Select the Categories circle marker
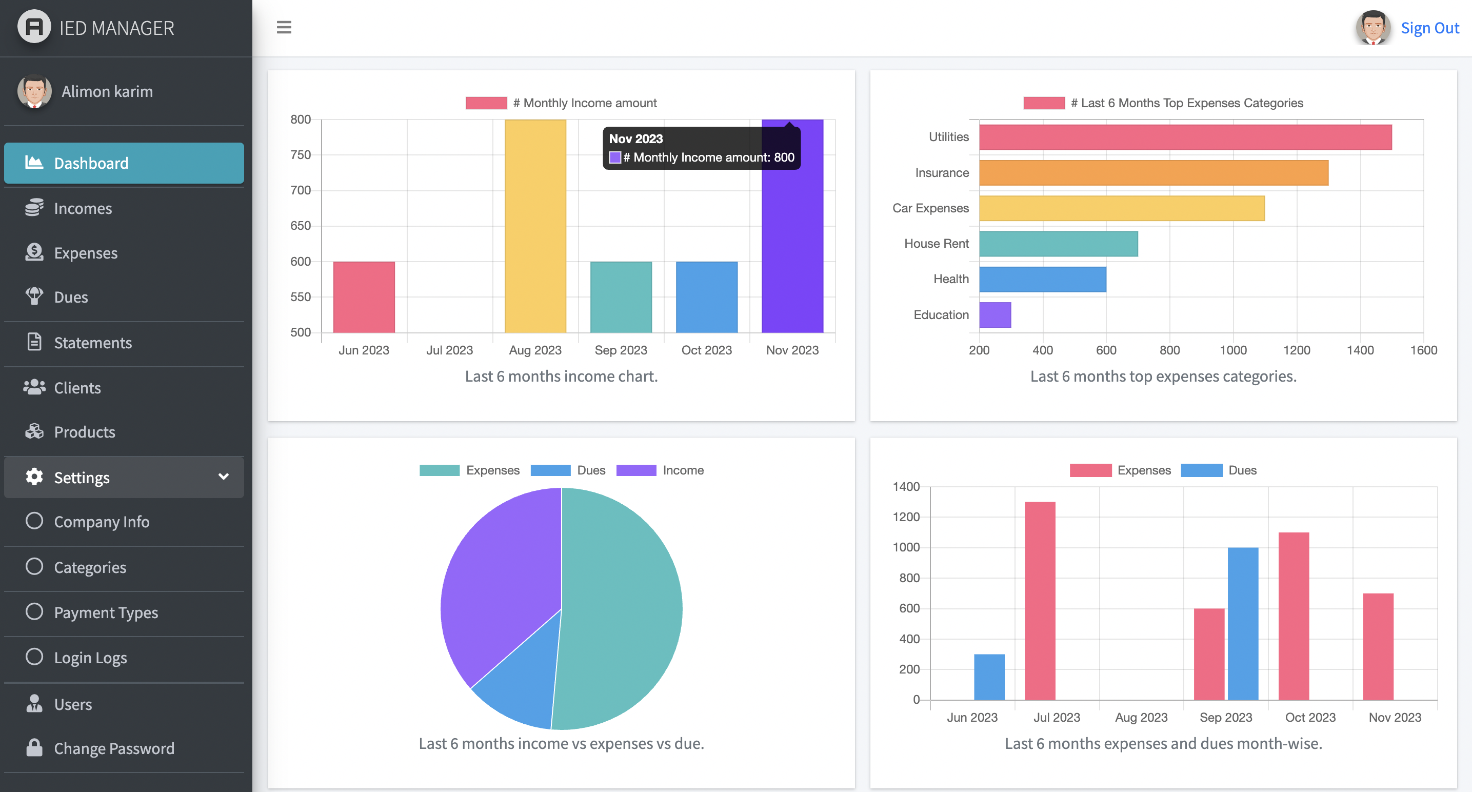The width and height of the screenshot is (1472, 792). [34, 566]
